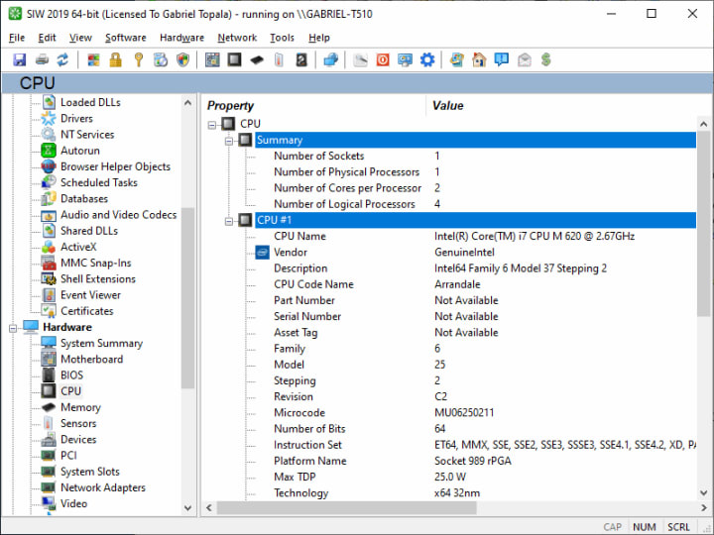Open the Tools menu

click(x=282, y=38)
